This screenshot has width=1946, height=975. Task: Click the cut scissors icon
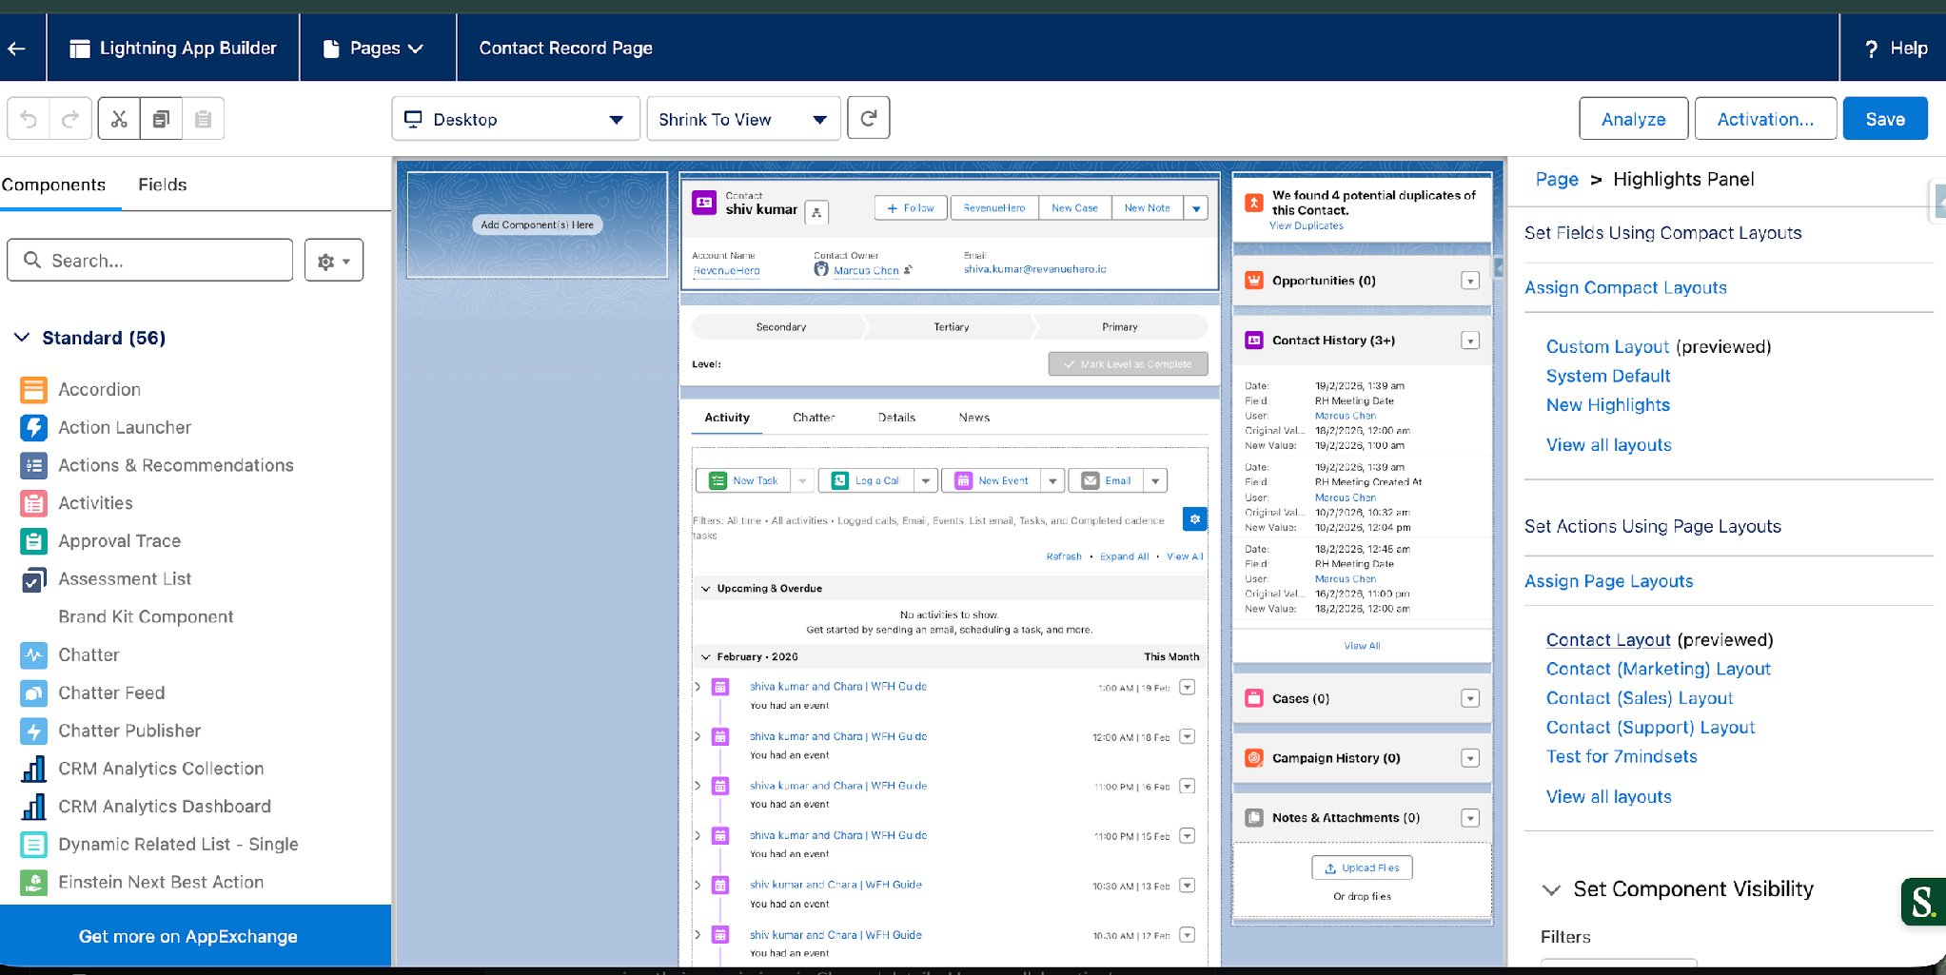119,119
